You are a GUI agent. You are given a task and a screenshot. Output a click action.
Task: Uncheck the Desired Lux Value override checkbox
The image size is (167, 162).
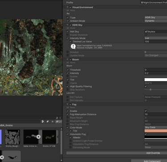[70, 42]
